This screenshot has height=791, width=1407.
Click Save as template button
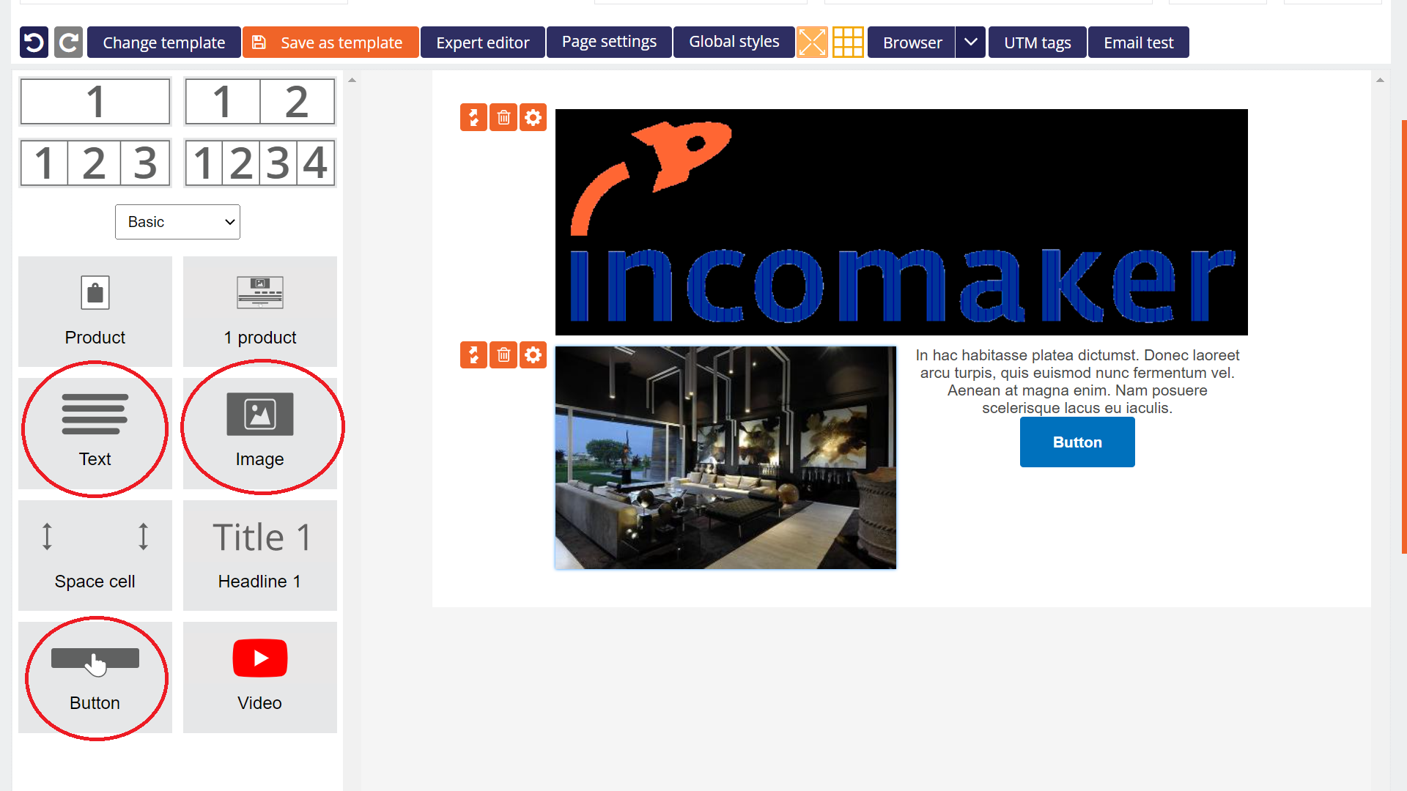coord(330,42)
